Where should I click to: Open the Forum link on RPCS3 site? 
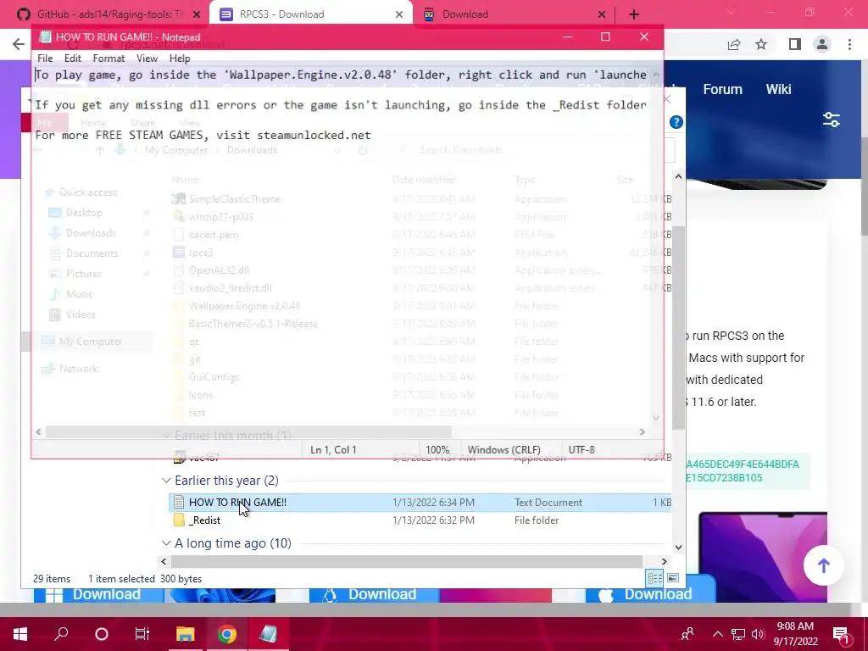pos(722,89)
